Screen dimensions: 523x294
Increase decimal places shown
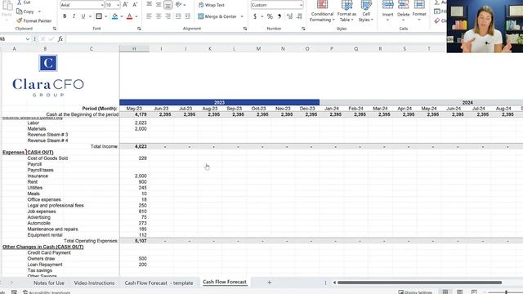289,16
